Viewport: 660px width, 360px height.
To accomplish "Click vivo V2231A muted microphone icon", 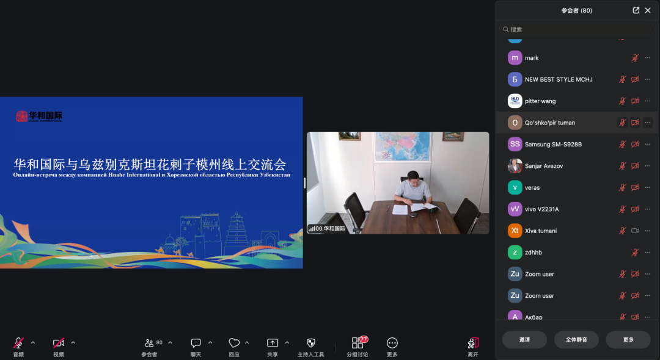I will coord(622,209).
